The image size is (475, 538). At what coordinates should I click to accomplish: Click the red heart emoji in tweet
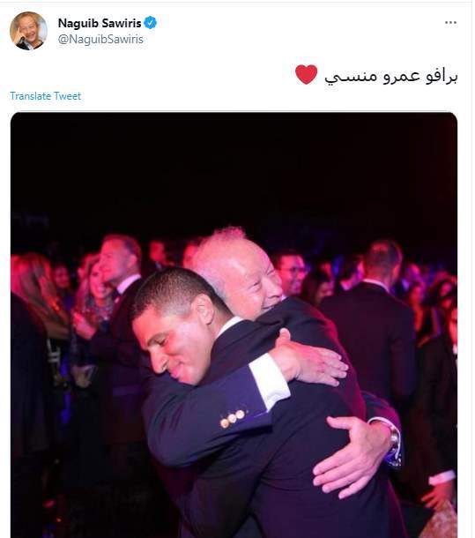pyautogui.click(x=307, y=75)
